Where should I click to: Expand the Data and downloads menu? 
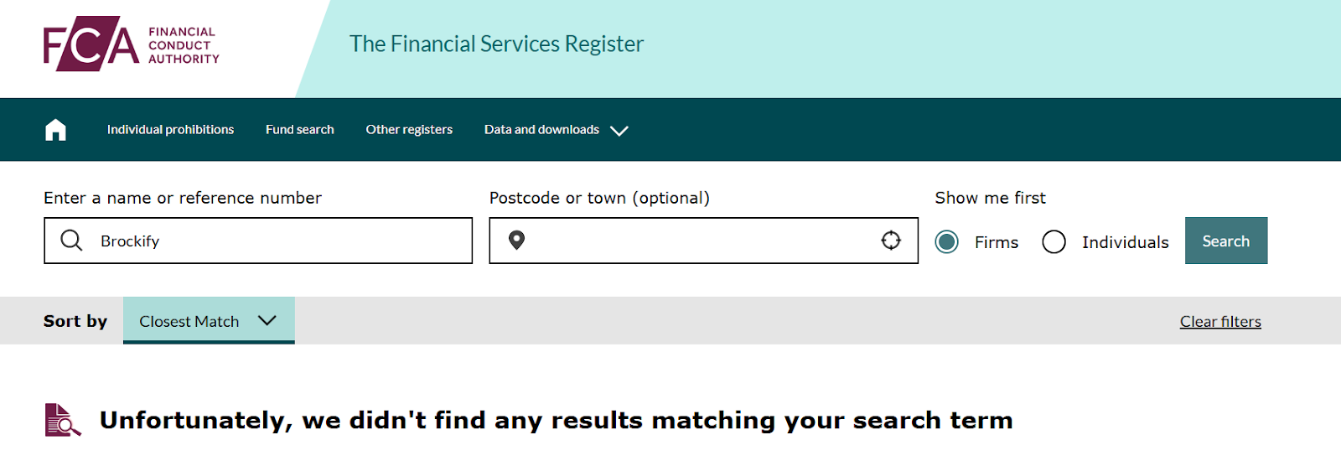click(x=541, y=130)
